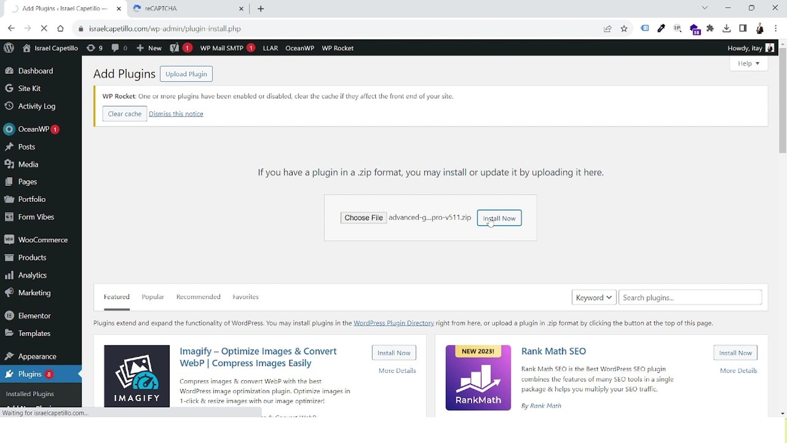
Task: Click the Imagify plugin thumbnail
Action: (136, 376)
